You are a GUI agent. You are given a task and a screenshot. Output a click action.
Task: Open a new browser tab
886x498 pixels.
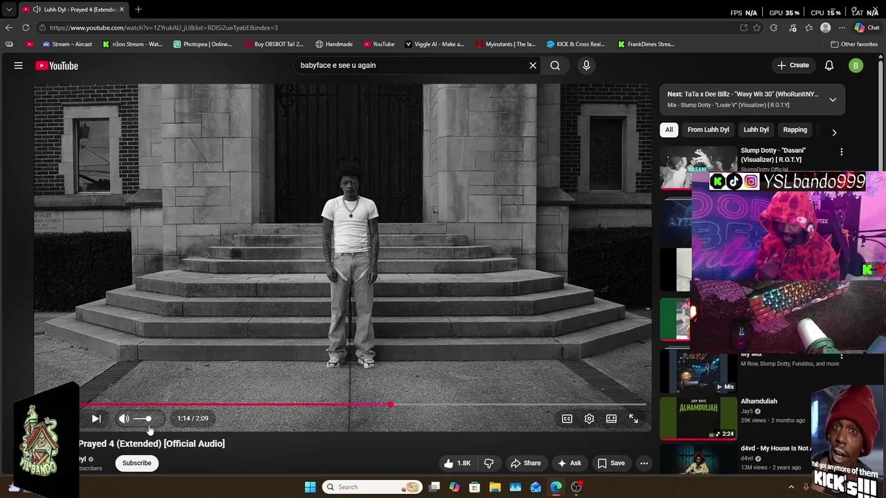coord(138,10)
